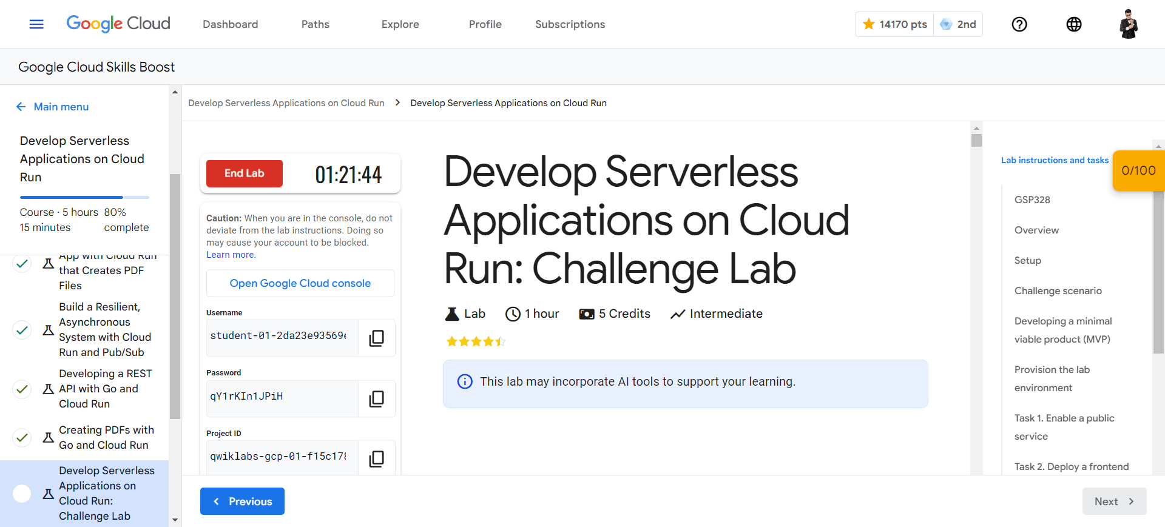Click the breadcrumb chevron separator

397,103
